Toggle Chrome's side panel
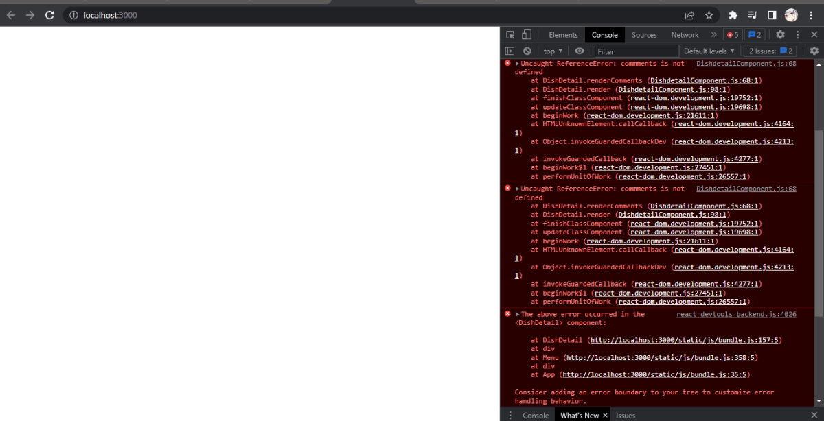 pos(770,14)
